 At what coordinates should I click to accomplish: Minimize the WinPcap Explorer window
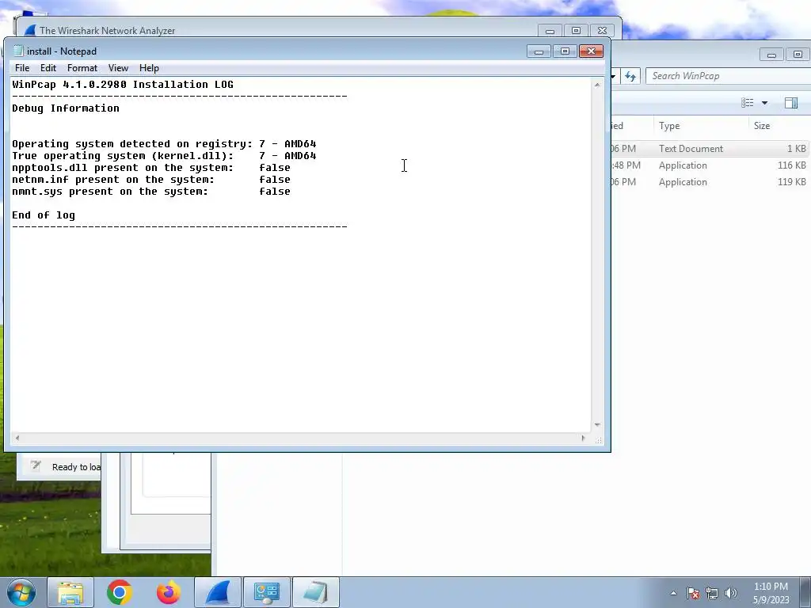[771, 55]
